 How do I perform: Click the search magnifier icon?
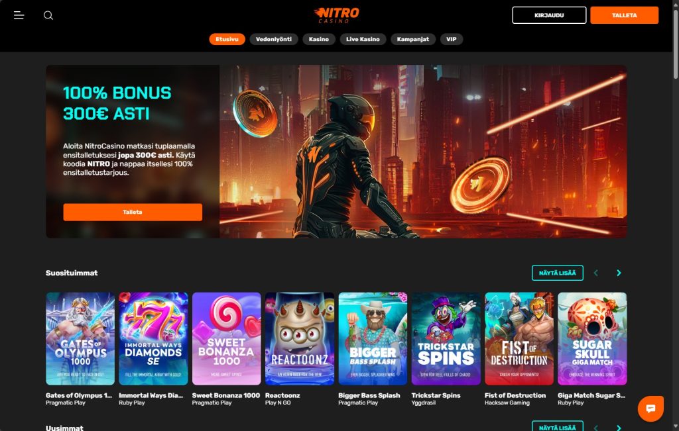click(x=48, y=16)
